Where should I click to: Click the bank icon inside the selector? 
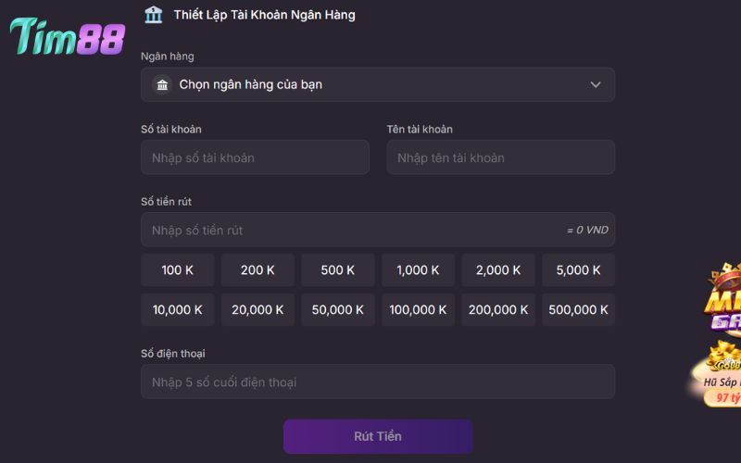click(x=162, y=84)
